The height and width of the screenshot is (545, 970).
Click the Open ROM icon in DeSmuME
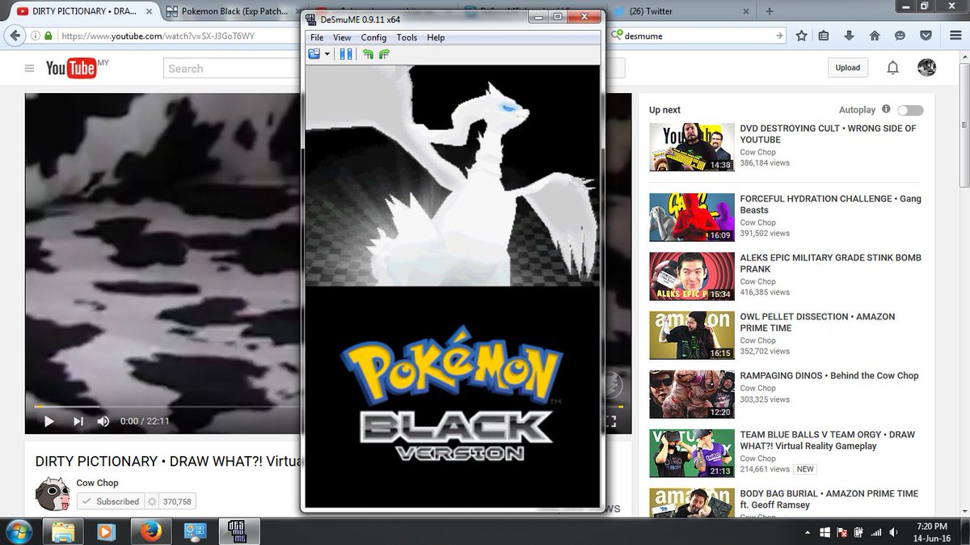(x=314, y=54)
